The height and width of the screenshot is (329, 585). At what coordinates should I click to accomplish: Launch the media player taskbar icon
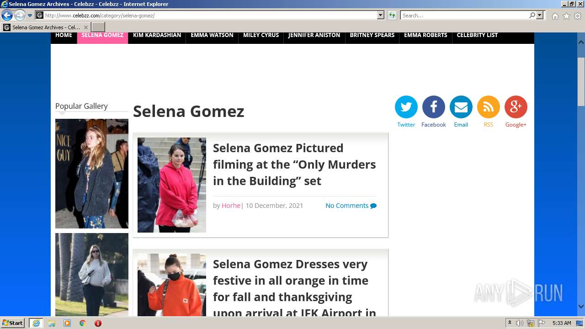tap(67, 323)
